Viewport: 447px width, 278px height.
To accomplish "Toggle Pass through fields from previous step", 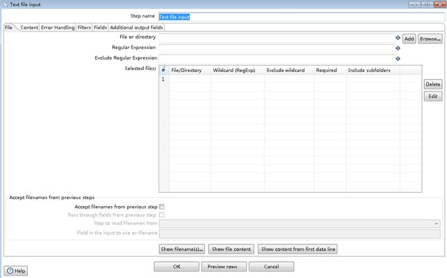I will click(161, 214).
